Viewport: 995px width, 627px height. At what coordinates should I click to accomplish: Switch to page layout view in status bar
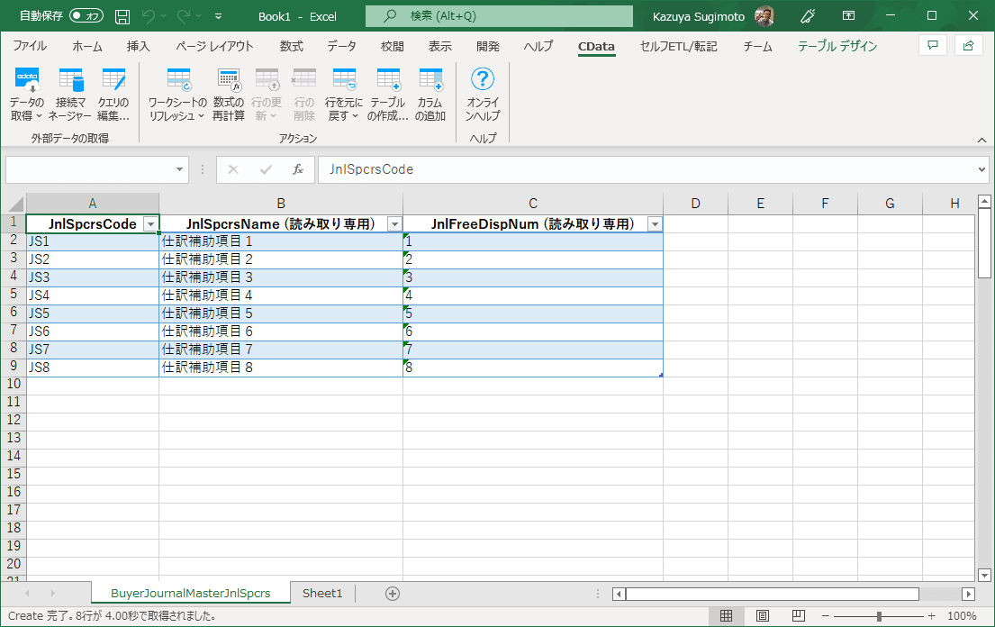point(762,616)
